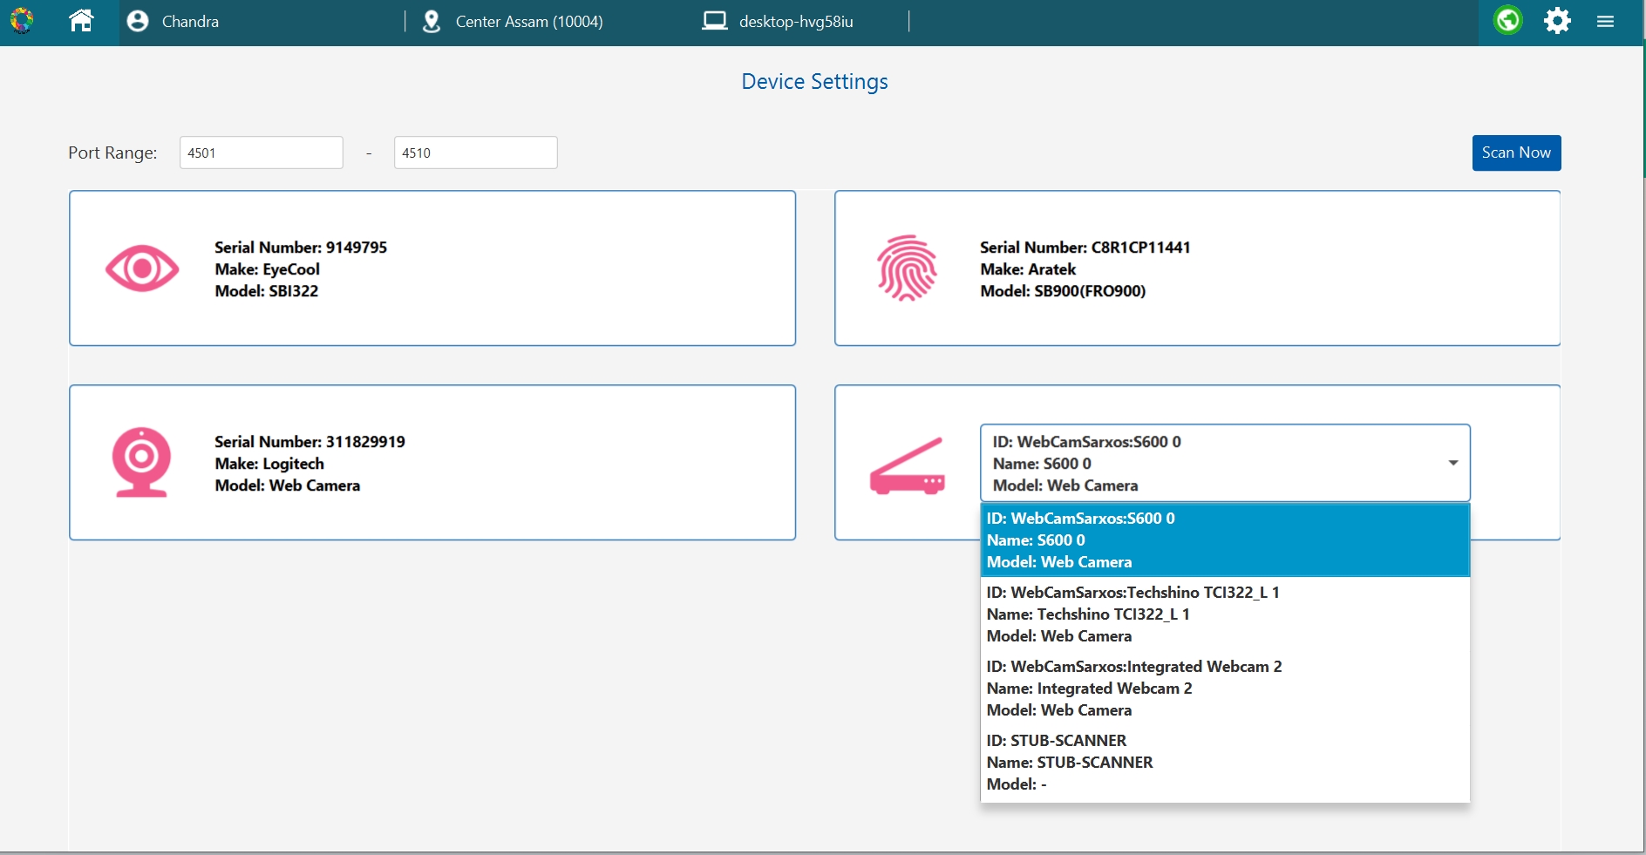Screen dimensions: 1646x855
Task: Click the location pin icon for Center Assam
Action: click(431, 22)
